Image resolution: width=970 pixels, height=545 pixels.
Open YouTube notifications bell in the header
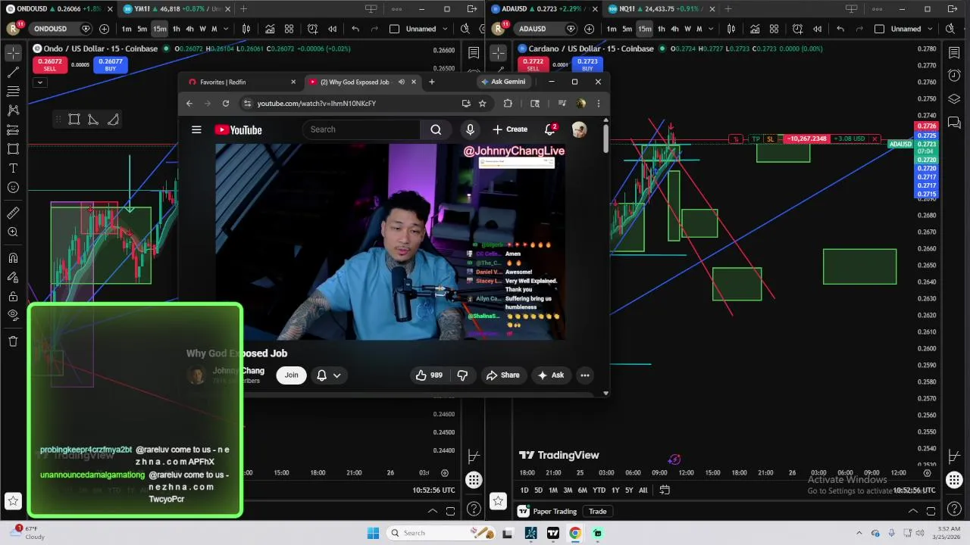550,129
